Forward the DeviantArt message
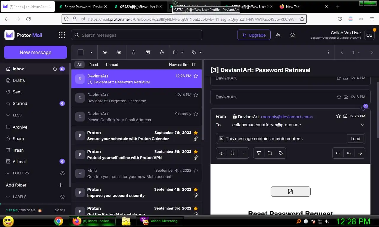 click(x=360, y=153)
